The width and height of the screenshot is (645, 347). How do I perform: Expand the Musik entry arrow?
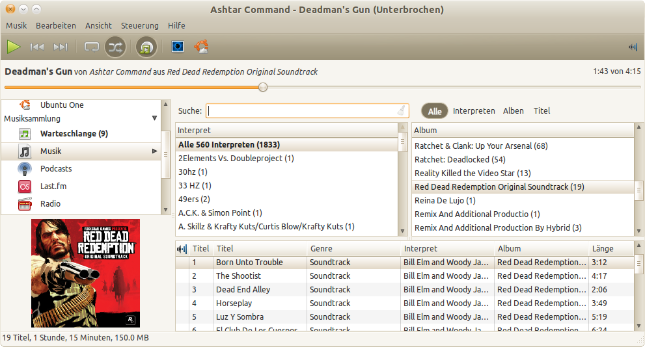click(x=155, y=151)
